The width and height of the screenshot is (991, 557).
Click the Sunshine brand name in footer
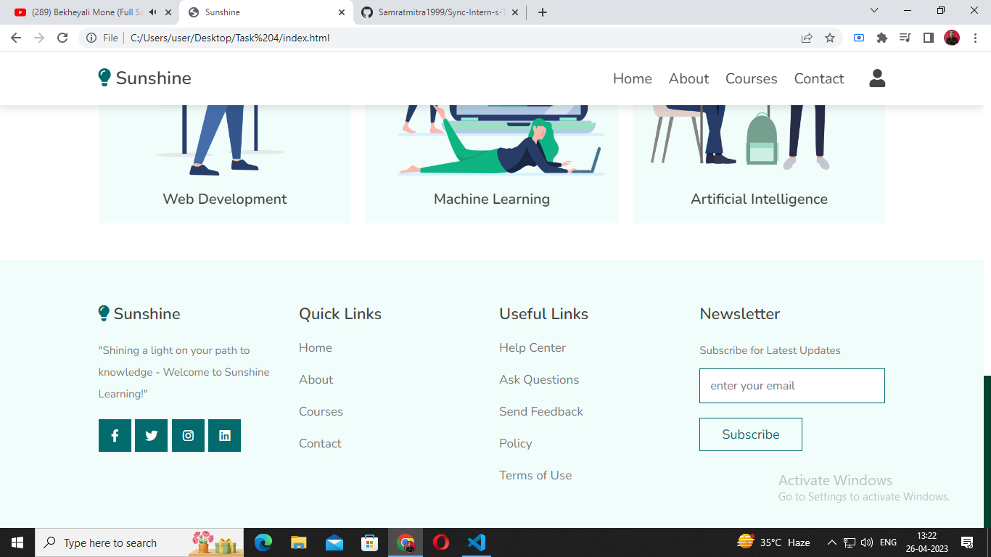click(147, 314)
